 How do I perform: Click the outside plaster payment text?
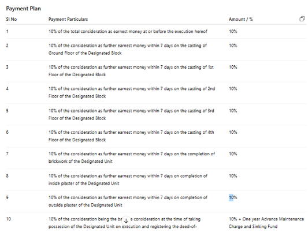128,201
